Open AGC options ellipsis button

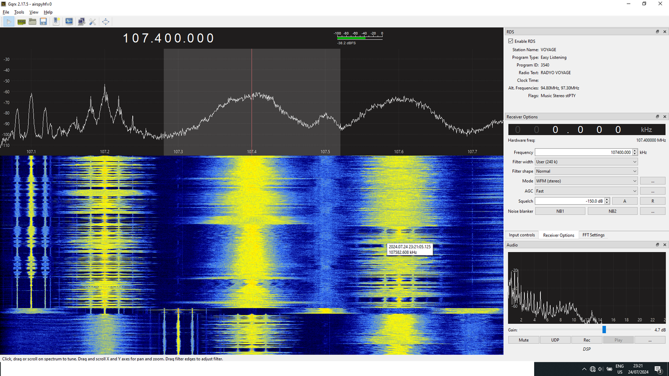(x=653, y=191)
